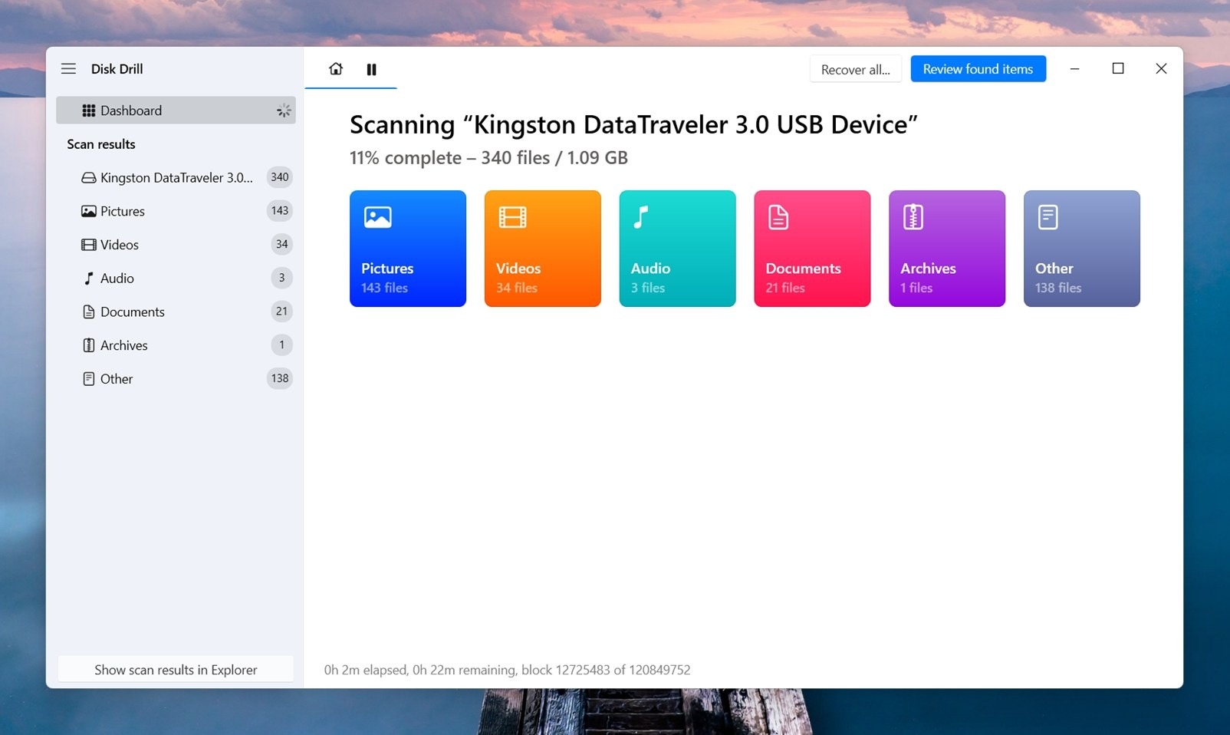Click the image icon on Pictures tile
The image size is (1230, 735).
pyautogui.click(x=378, y=217)
